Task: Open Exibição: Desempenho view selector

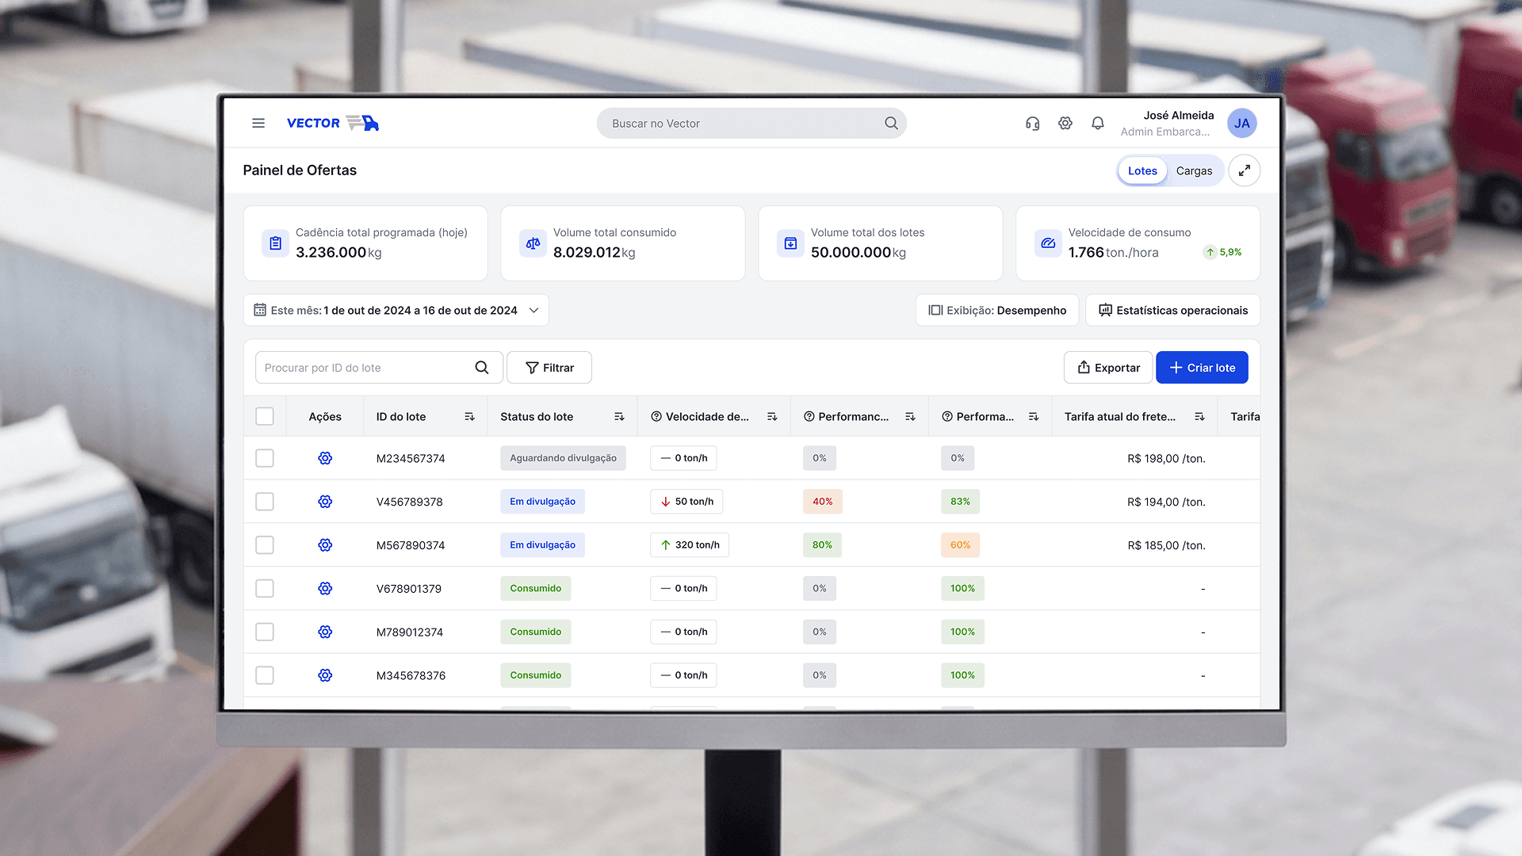Action: [997, 311]
